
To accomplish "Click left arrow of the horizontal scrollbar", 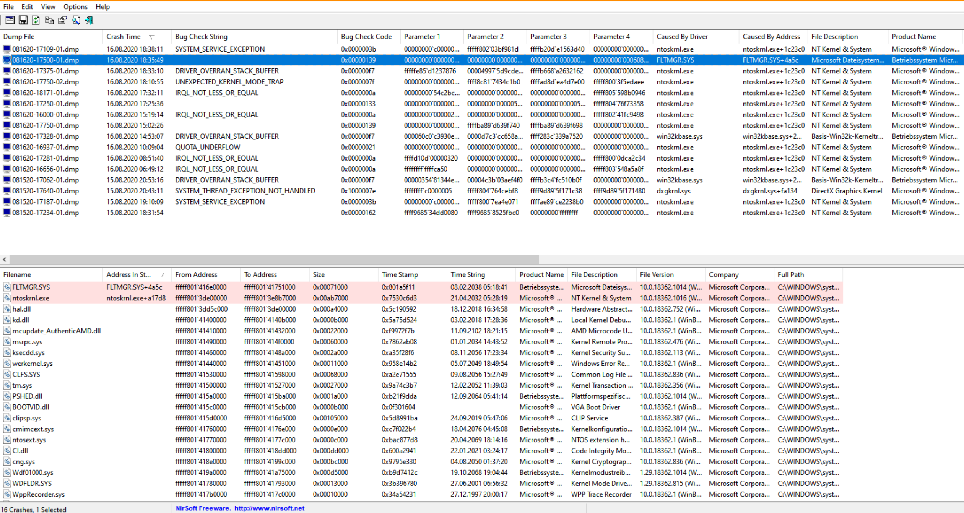I will 5,260.
